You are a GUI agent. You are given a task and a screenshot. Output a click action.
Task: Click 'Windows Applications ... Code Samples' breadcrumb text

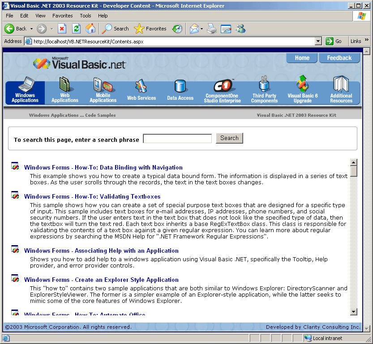point(73,115)
